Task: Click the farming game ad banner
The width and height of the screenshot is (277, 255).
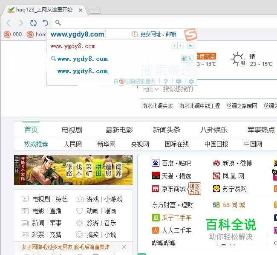Action: coord(73,170)
